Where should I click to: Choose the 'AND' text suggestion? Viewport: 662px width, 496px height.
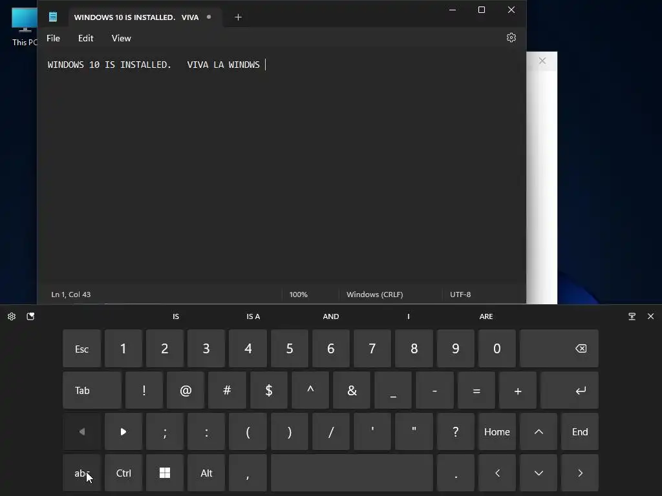tap(331, 316)
